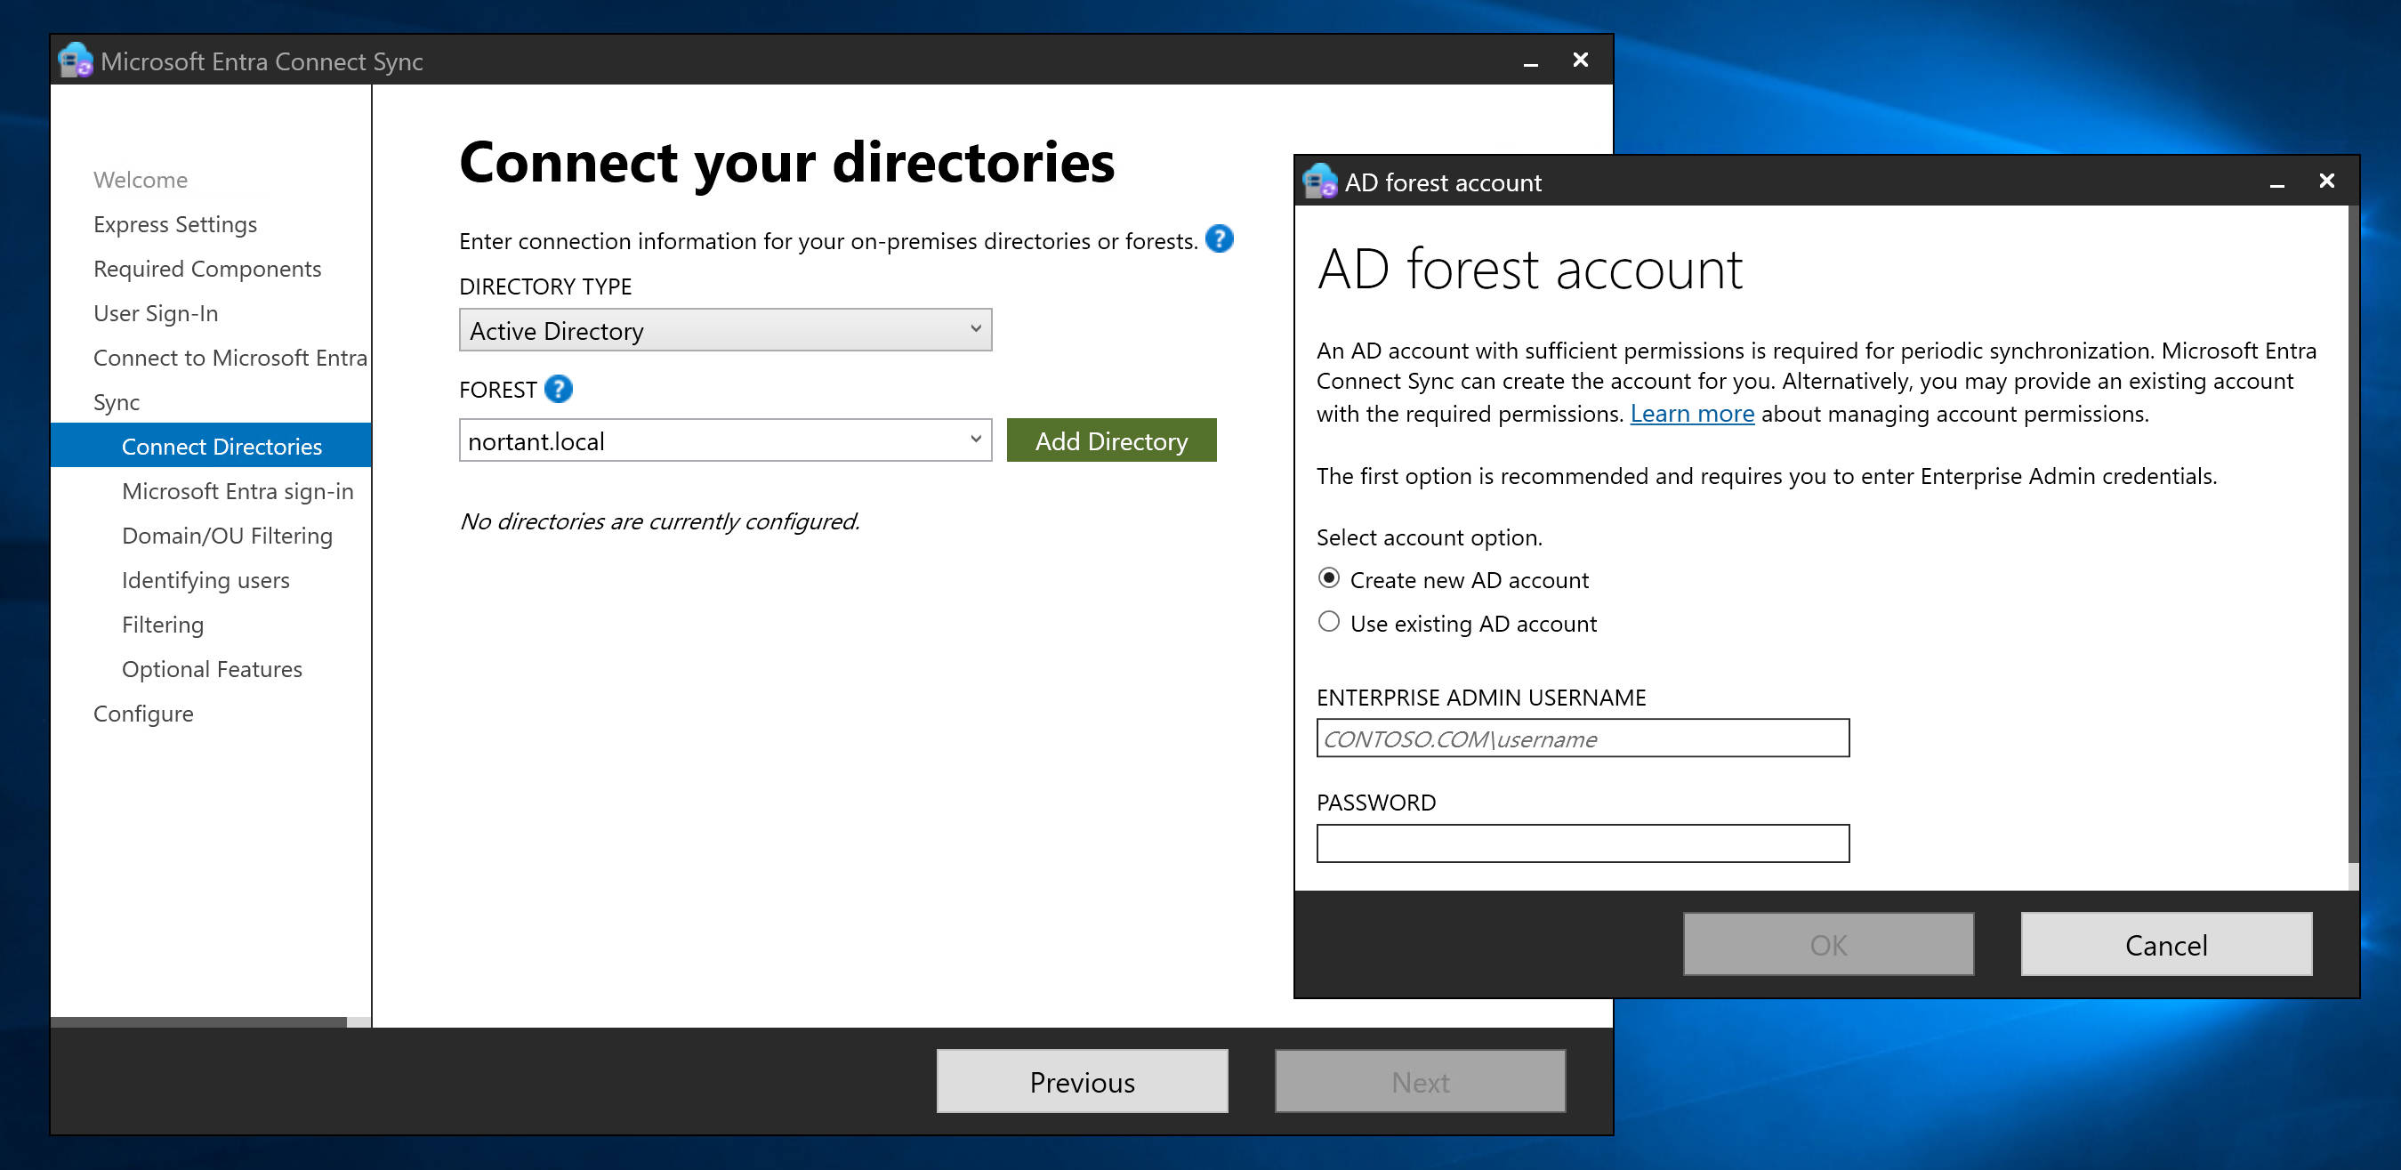Screen dimensions: 2401x1170
Task: Click the green Add Directory button
Action: coord(1110,440)
